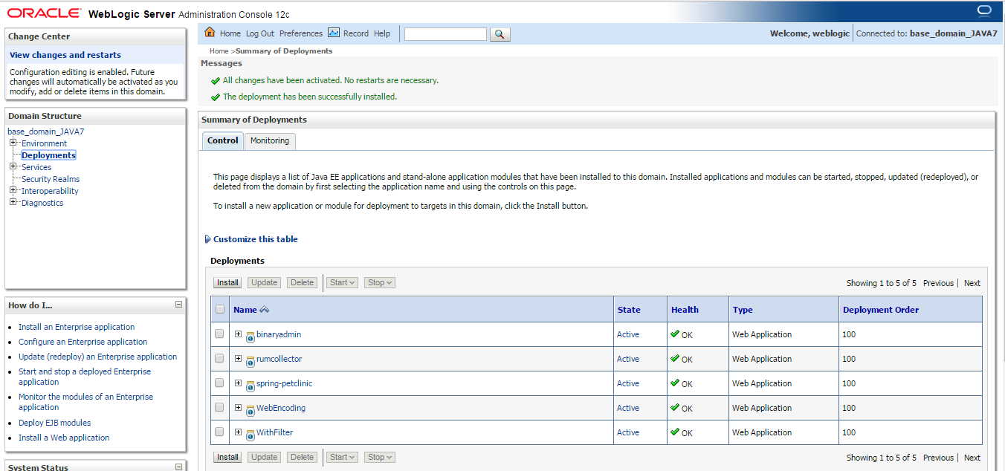
Task: Check the rumcollector row checkbox
Action: pyautogui.click(x=219, y=358)
